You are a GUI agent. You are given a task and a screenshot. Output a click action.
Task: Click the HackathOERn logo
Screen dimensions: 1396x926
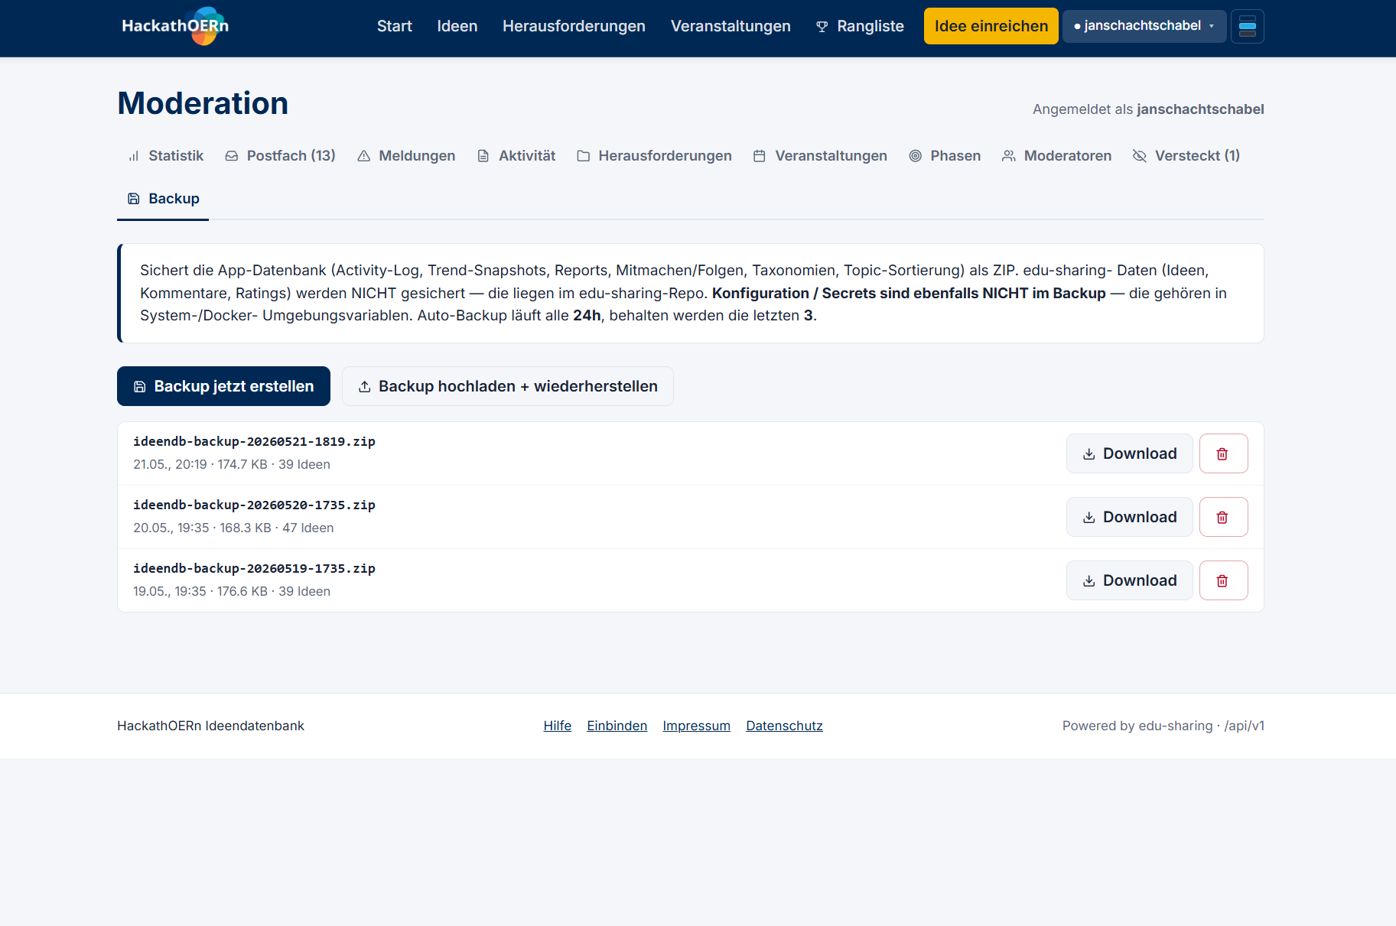pos(175,26)
